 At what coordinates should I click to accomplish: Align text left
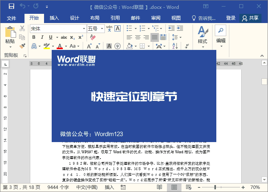129,37
